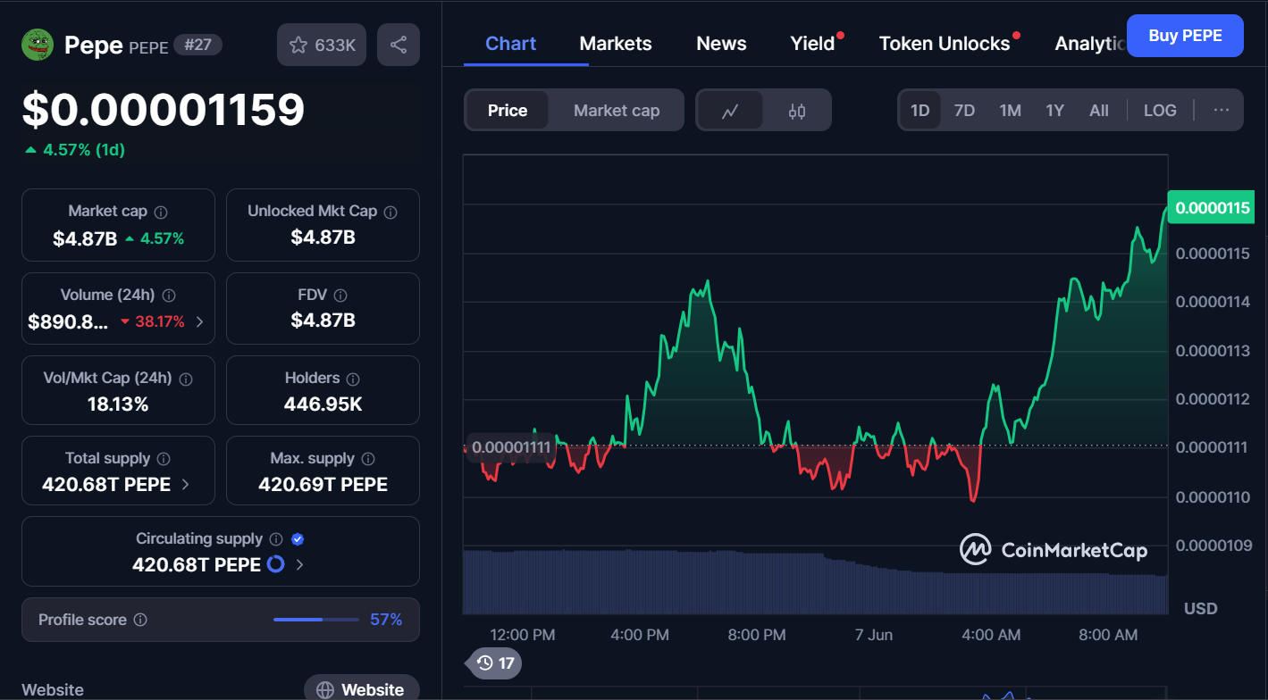The image size is (1268, 700).
Task: Click the 7 Jun date axis label
Action: tap(873, 635)
